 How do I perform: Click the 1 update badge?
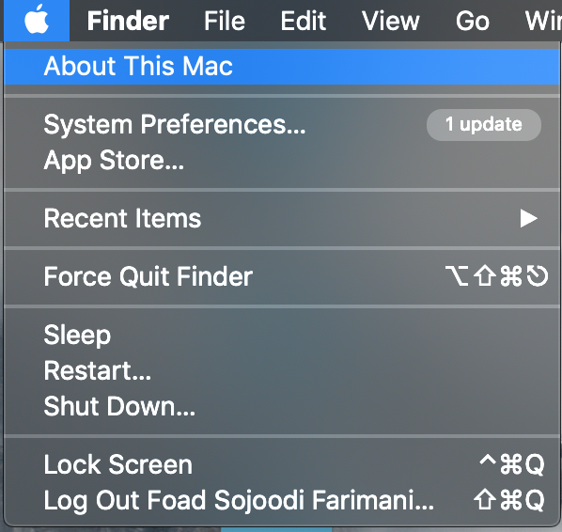[x=483, y=125]
